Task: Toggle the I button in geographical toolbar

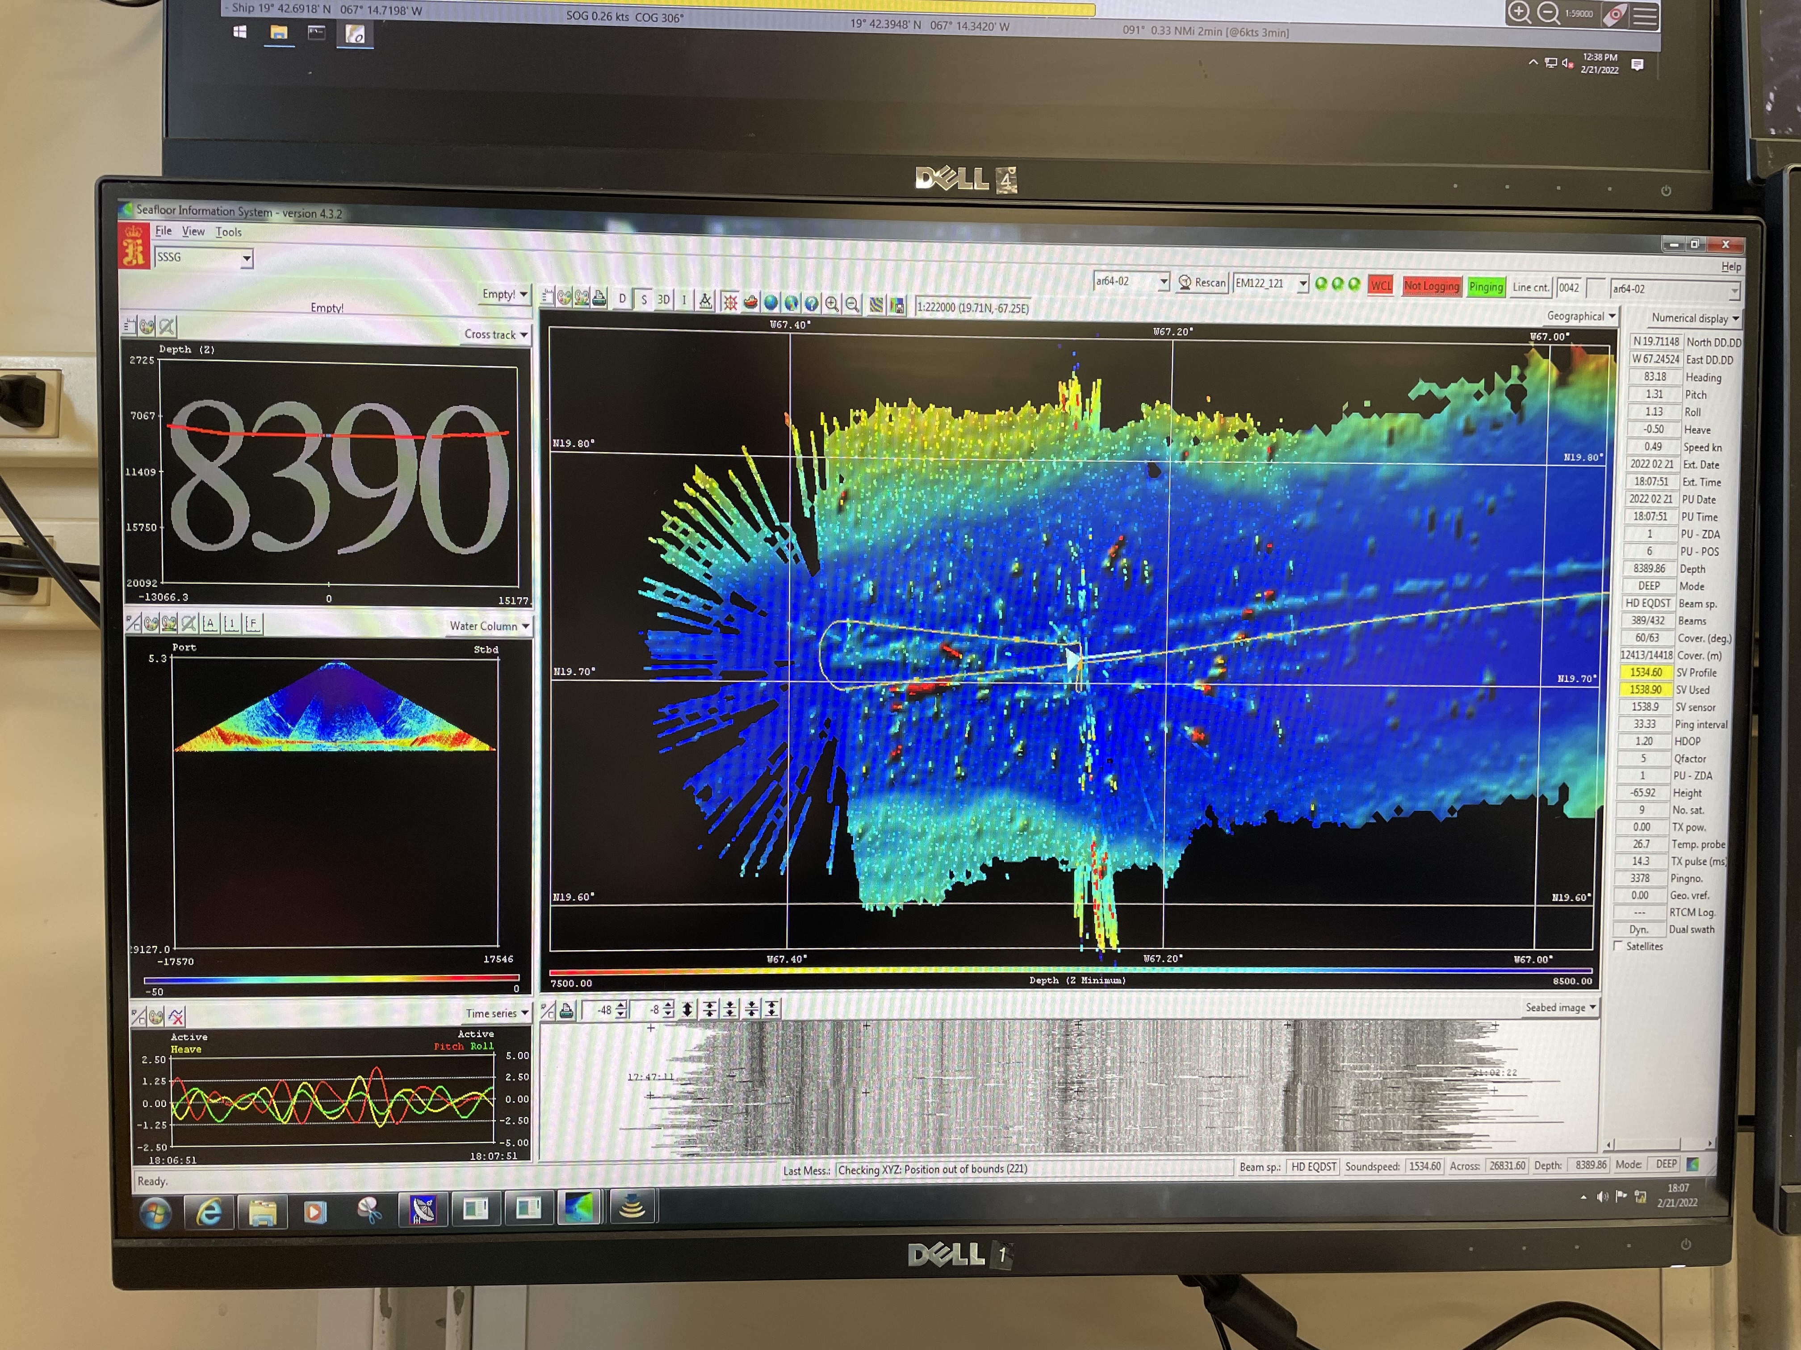Action: point(684,300)
